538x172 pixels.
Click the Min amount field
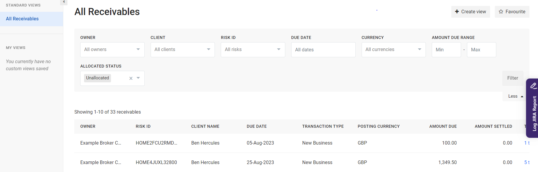pyautogui.click(x=446, y=50)
